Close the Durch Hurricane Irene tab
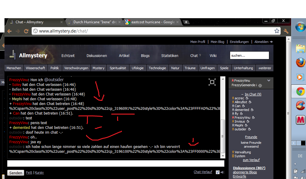Screen dimensions: 306x179 click(120, 22)
